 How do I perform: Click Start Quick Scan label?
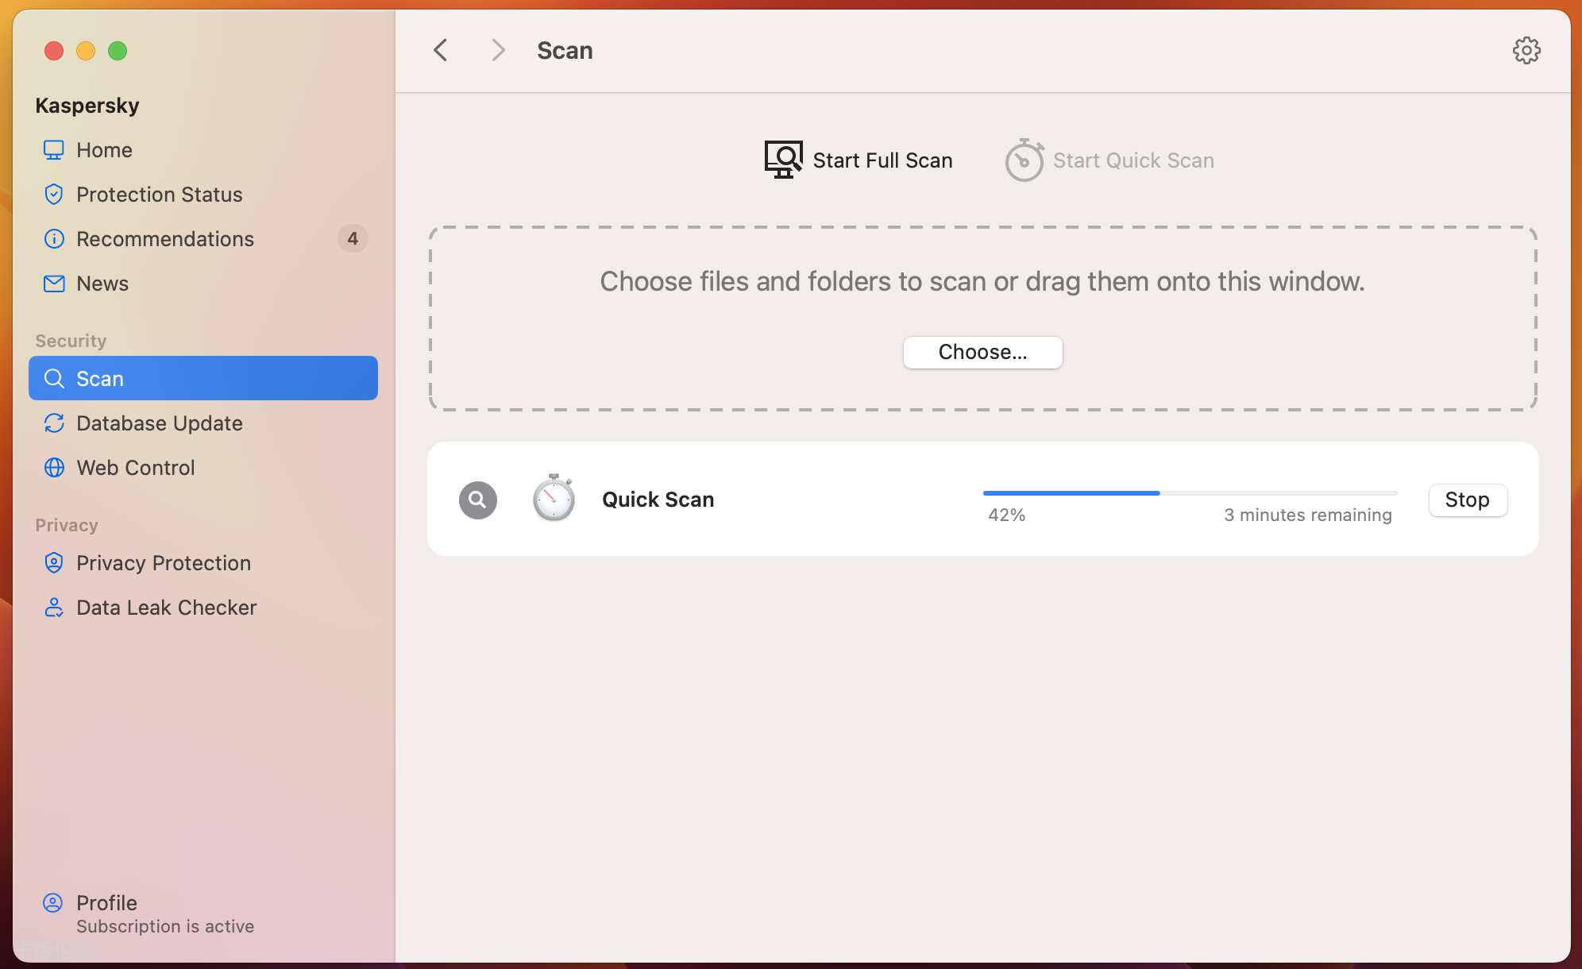coord(1133,160)
